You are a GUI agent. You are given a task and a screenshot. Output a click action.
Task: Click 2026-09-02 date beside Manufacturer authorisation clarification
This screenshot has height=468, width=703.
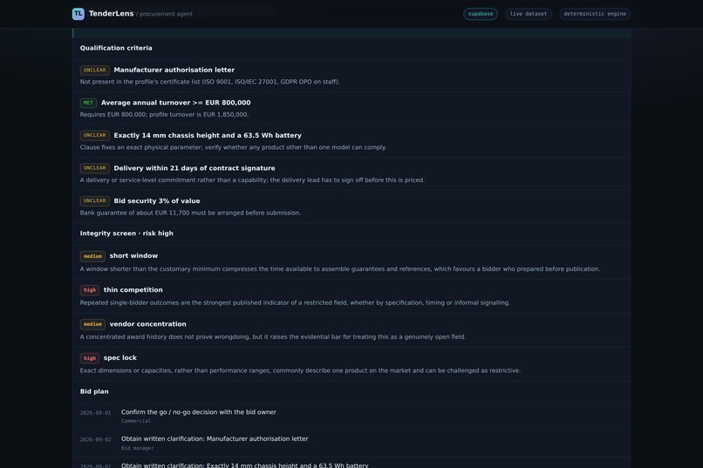pyautogui.click(x=95, y=440)
